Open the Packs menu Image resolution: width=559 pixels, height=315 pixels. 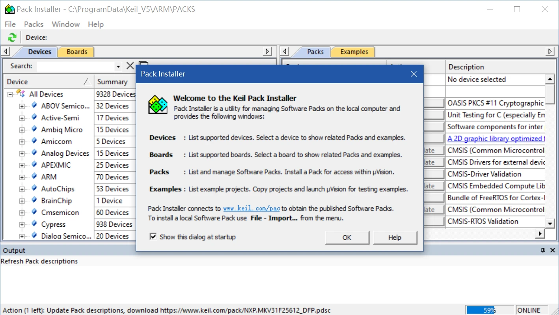pyautogui.click(x=34, y=24)
